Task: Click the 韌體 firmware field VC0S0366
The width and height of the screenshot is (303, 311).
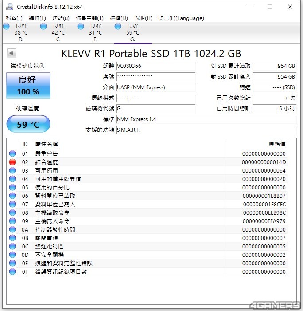Action: [155, 66]
